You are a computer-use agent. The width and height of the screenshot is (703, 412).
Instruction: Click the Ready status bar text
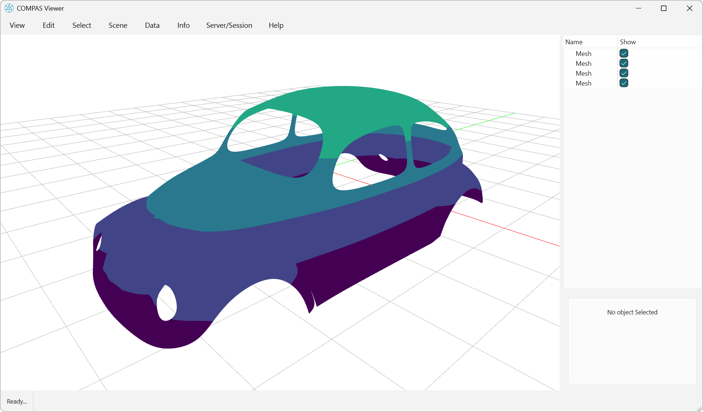pos(16,401)
